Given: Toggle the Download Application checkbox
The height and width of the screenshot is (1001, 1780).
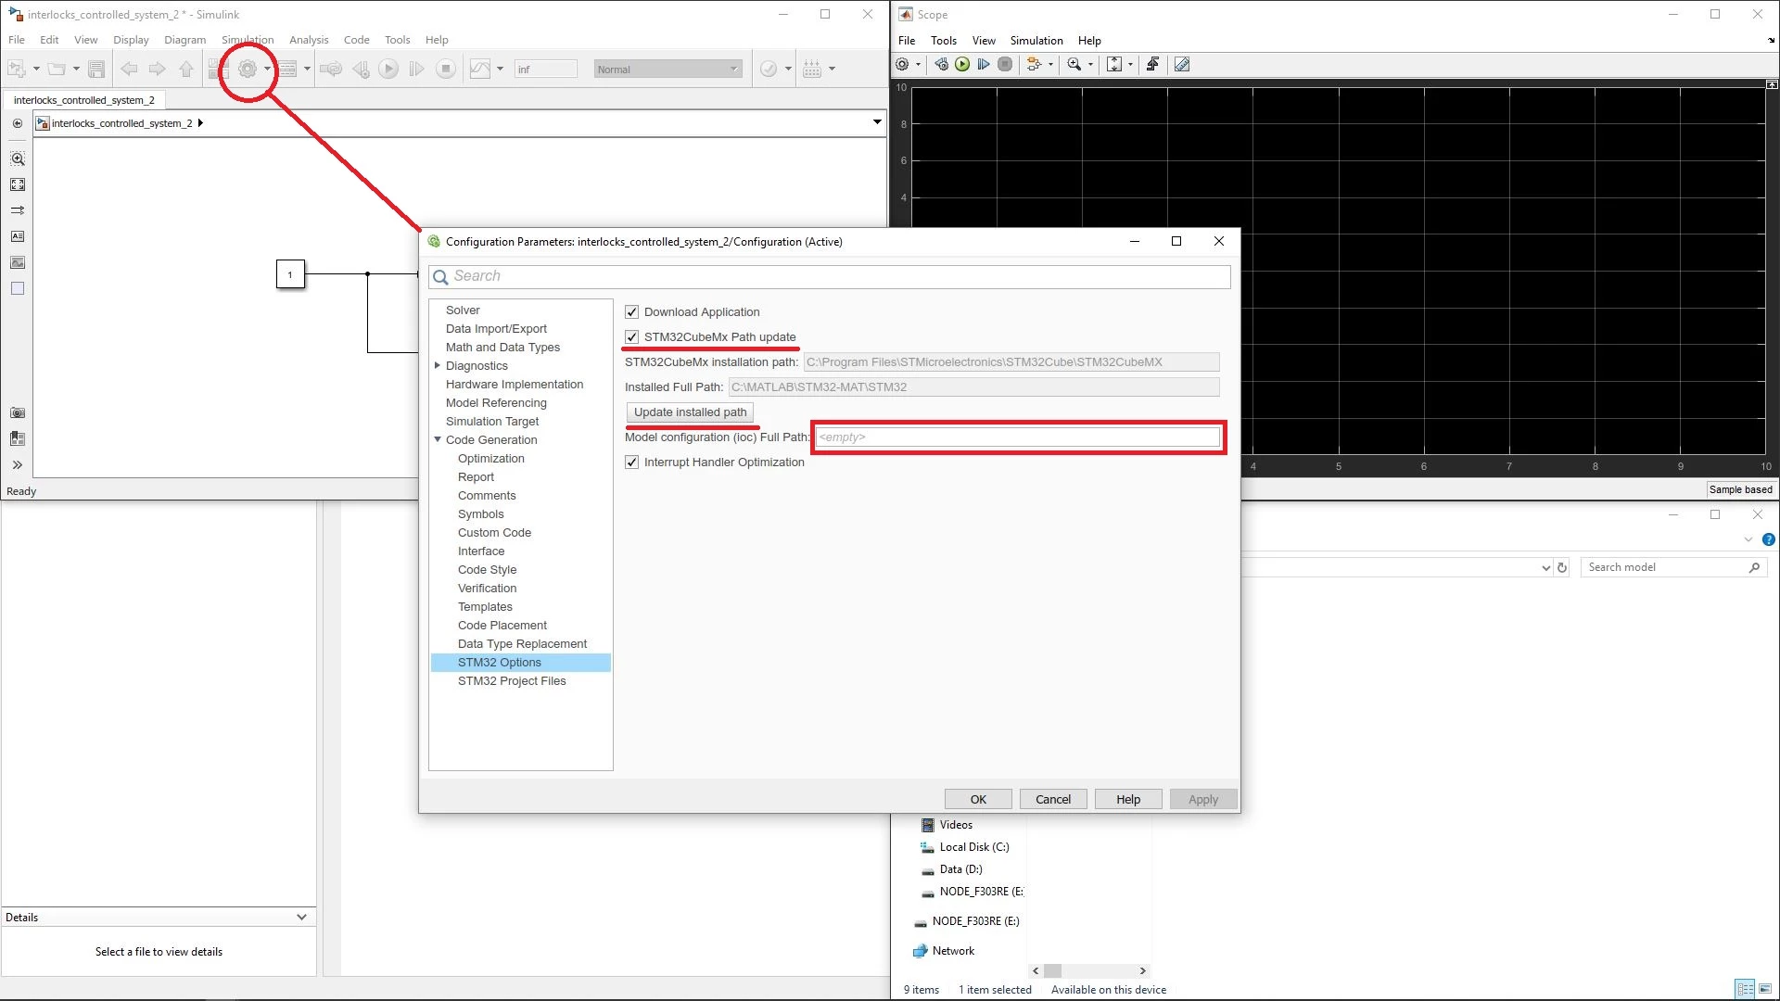Looking at the screenshot, I should coord(631,311).
